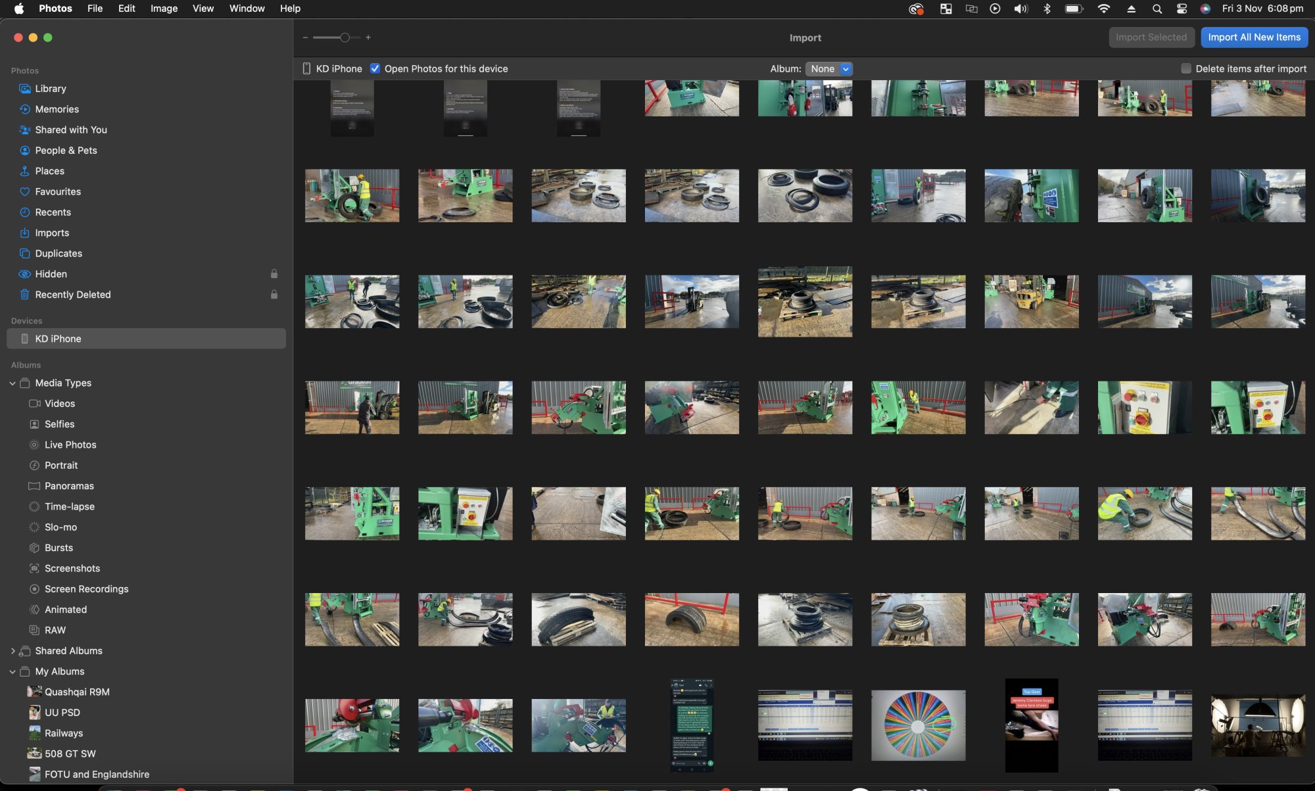Open the Album None dropdown

830,68
